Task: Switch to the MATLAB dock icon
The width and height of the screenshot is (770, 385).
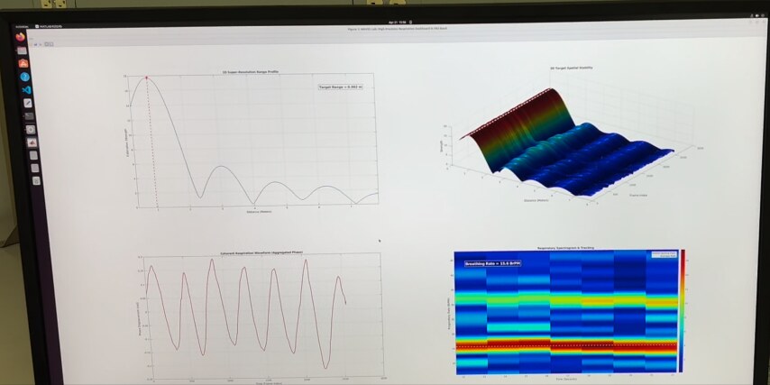Action: (32, 142)
